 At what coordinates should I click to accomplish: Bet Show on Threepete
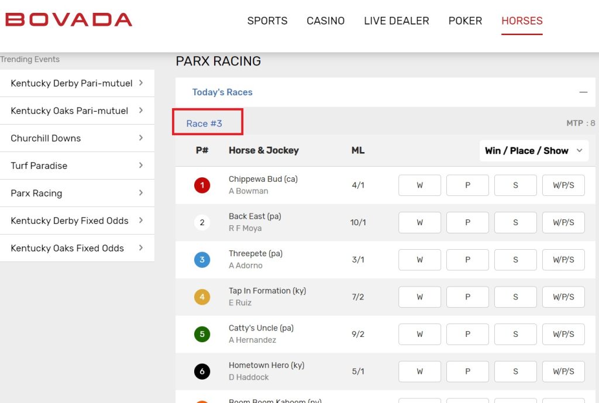coord(515,260)
